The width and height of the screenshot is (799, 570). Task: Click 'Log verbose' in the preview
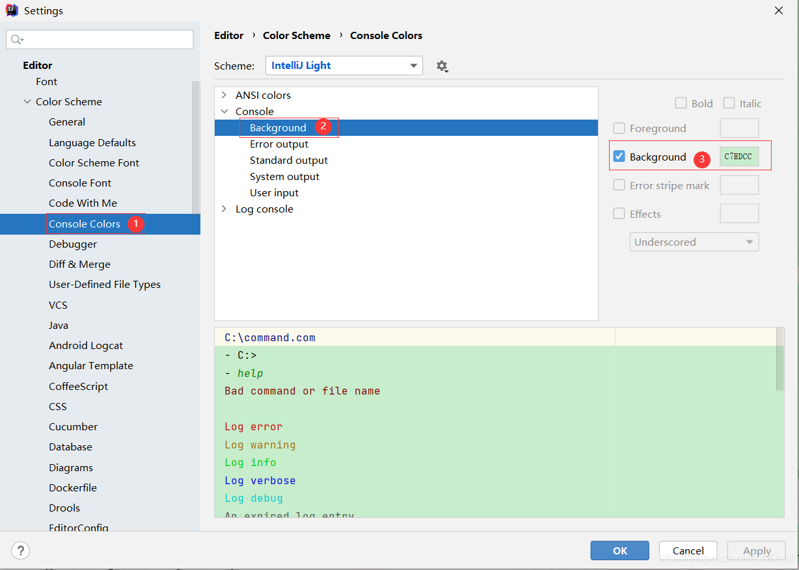260,480
